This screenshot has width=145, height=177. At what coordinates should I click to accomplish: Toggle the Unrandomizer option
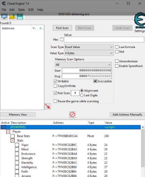pos(117,61)
